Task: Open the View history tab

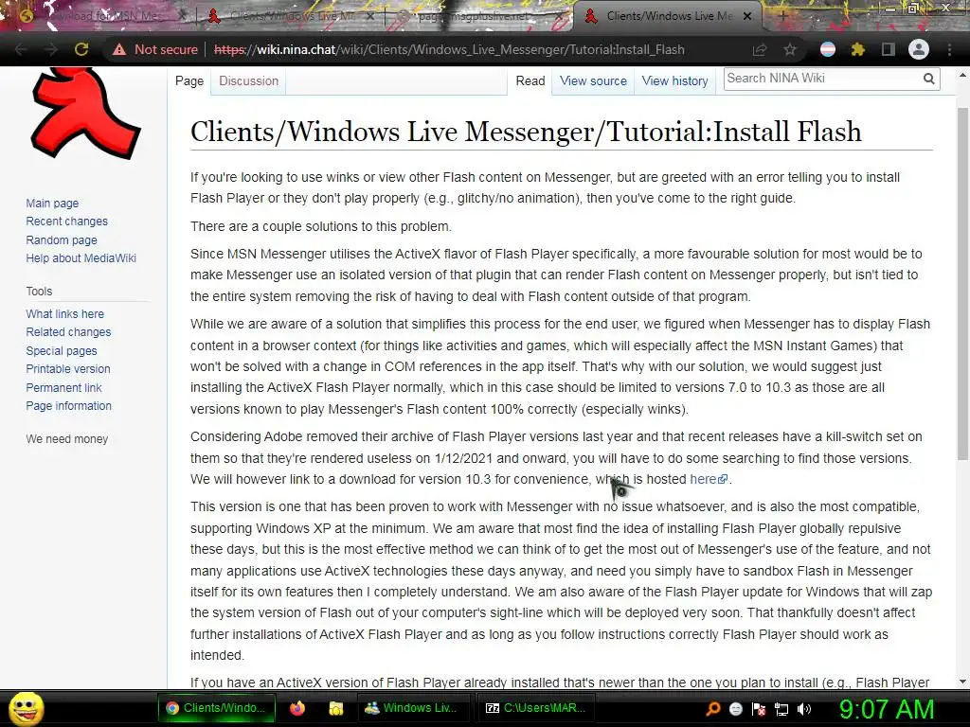Action: coord(674,81)
